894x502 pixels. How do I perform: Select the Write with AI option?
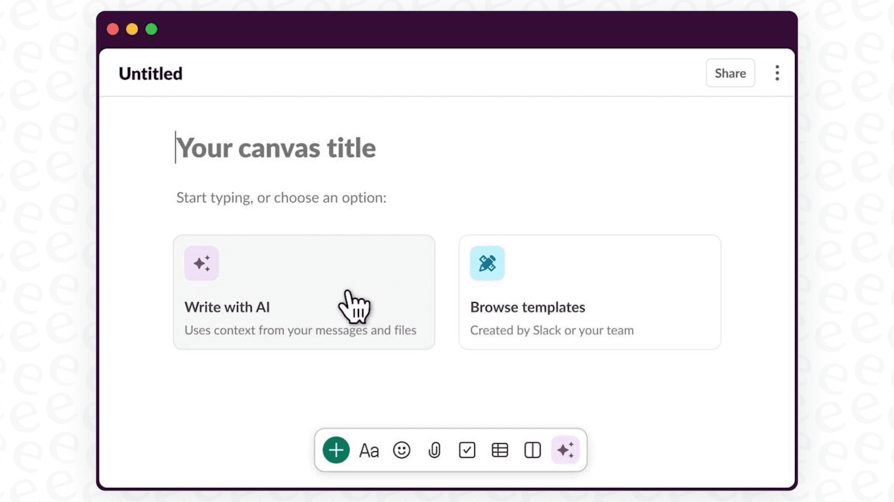tap(304, 292)
